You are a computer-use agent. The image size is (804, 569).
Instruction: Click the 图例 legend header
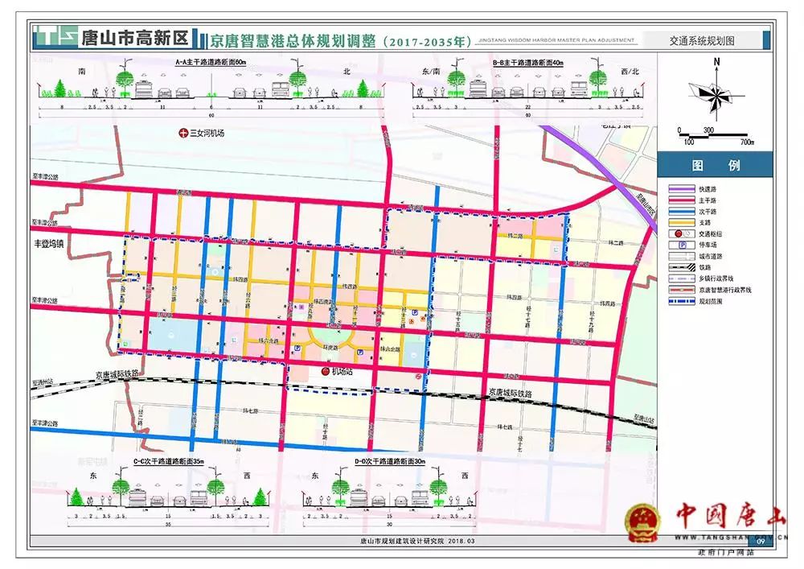click(x=716, y=165)
